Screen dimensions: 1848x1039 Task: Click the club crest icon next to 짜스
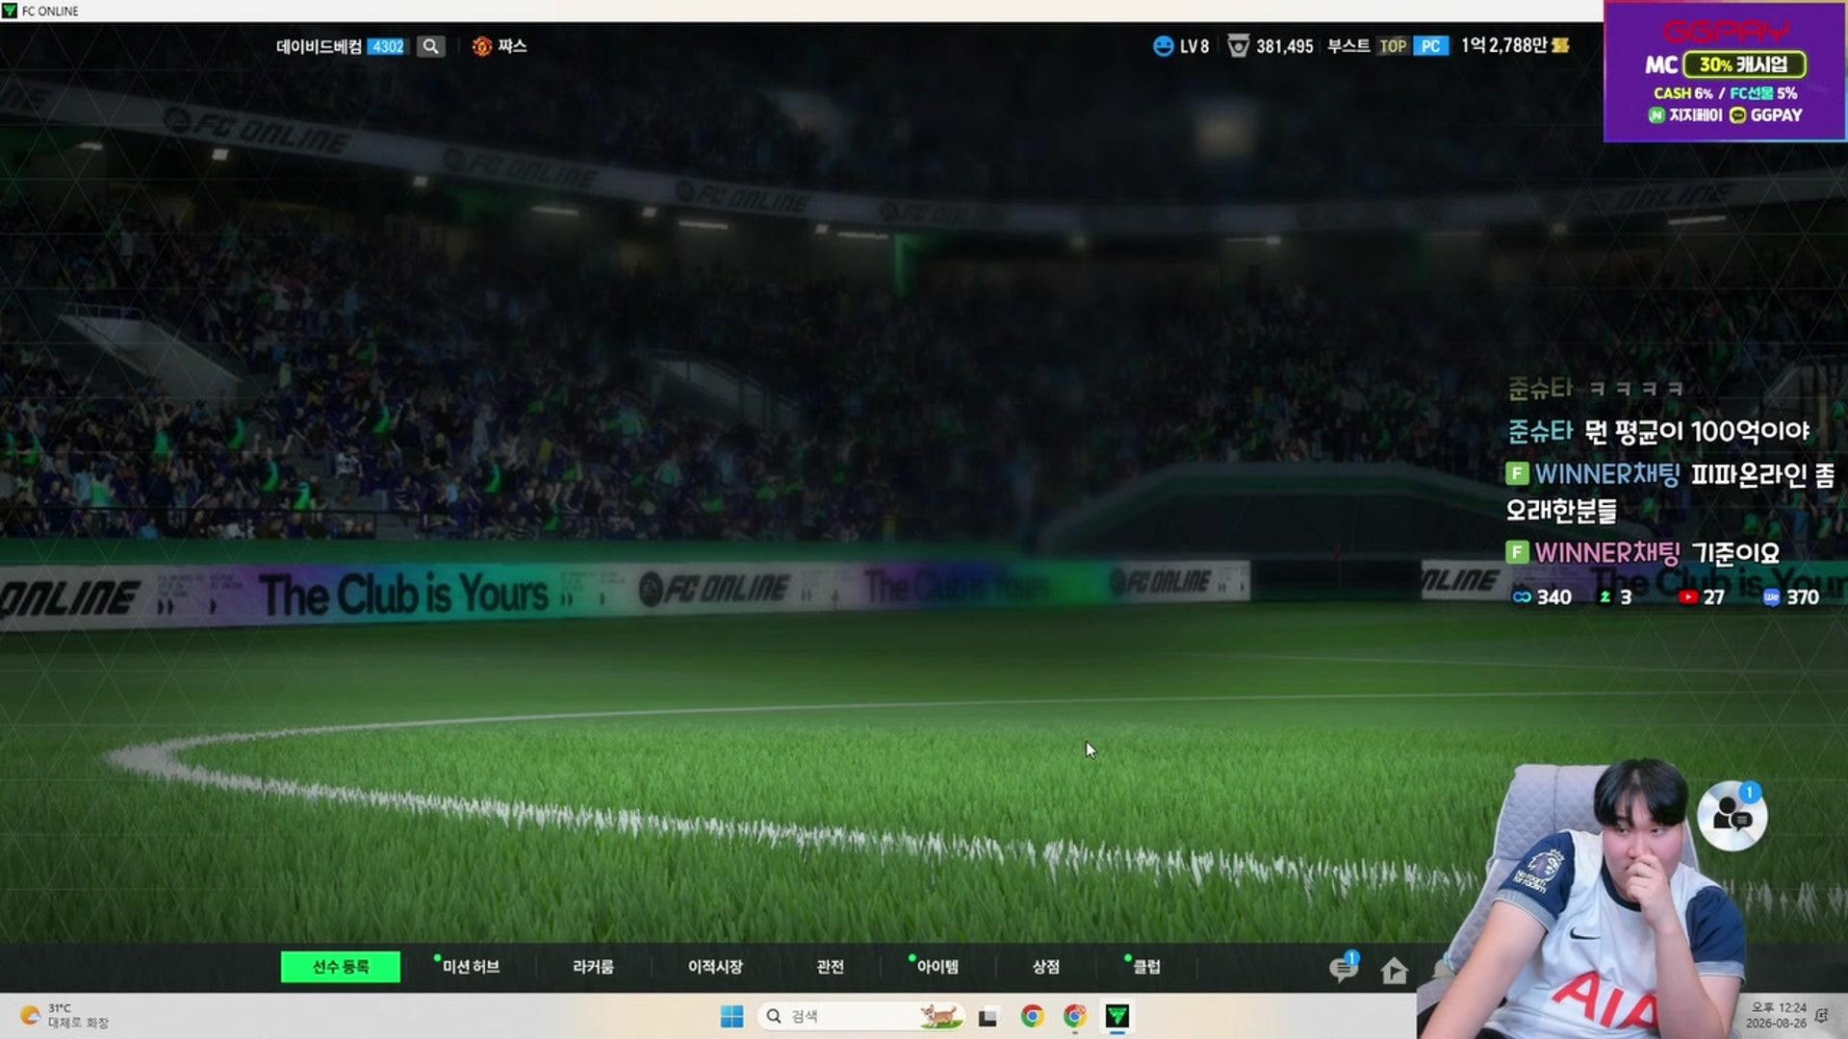tap(481, 46)
